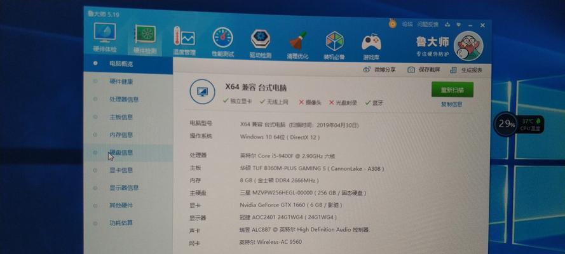Click the 保存截屏 camera icon
Screen dimensions: 565x254
411,70
